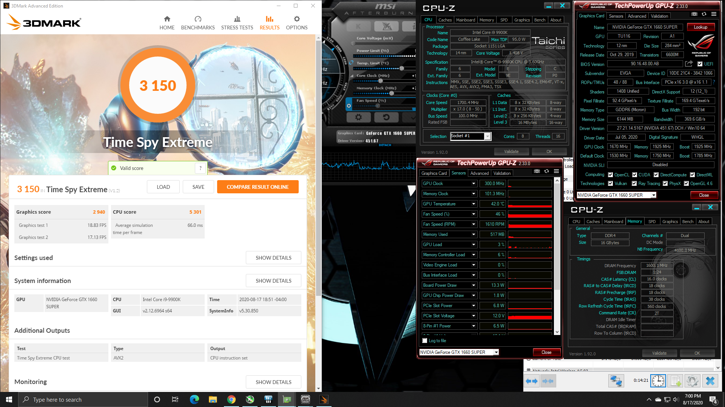The width and height of the screenshot is (725, 407).
Task: Toggle DirectML checkbox
Action: click(x=693, y=175)
